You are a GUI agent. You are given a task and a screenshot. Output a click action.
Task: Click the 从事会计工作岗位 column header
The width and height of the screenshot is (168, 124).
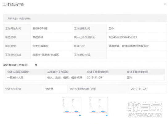click(x=58, y=72)
